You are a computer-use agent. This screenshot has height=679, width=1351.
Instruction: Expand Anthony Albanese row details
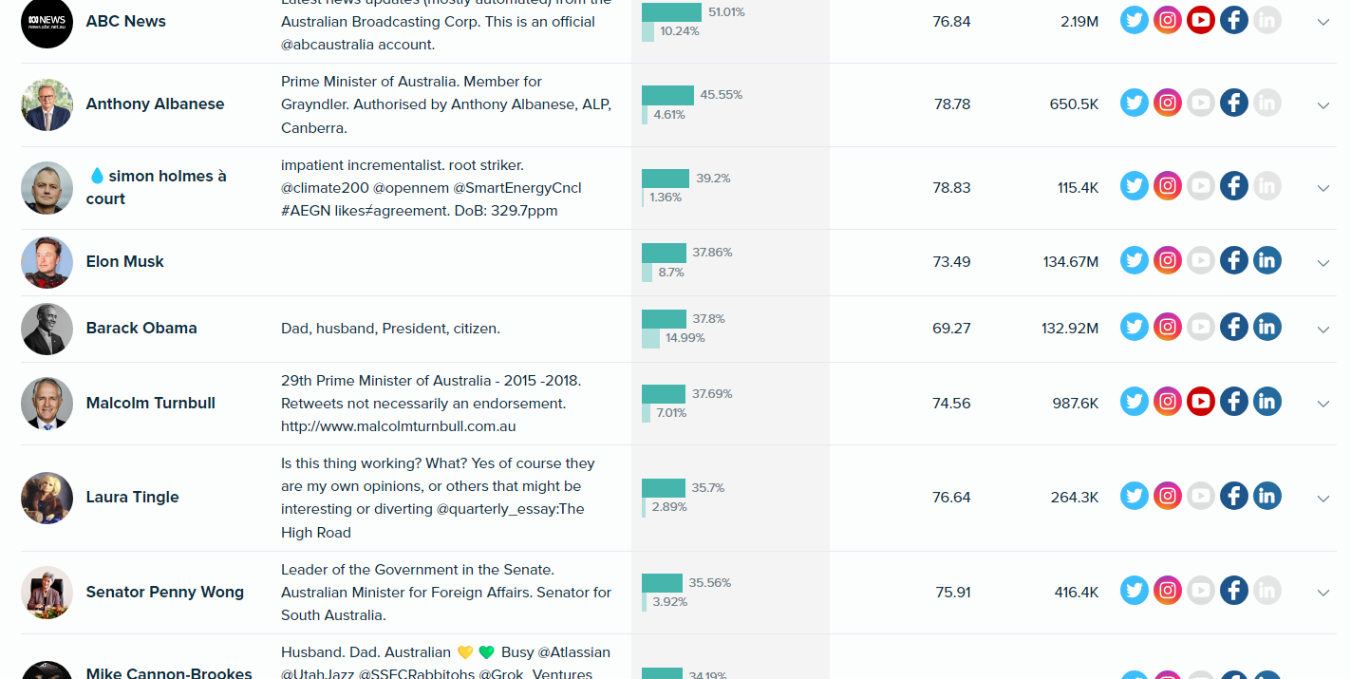pyautogui.click(x=1323, y=105)
